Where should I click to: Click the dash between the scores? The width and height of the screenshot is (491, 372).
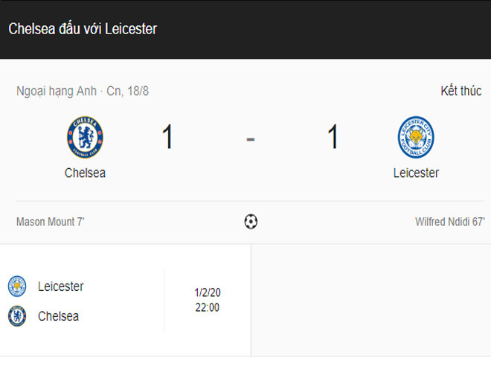251,138
